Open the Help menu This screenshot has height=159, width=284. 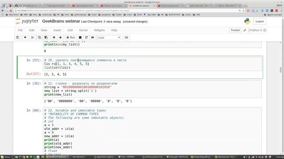(114, 30)
